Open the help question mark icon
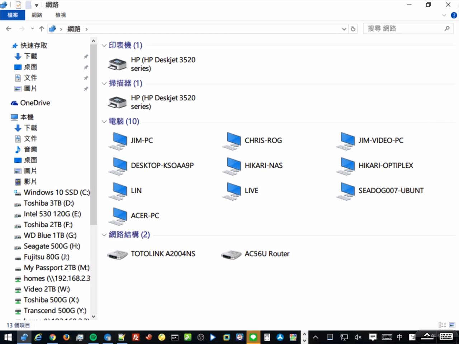This screenshot has height=344, width=459. [454, 15]
